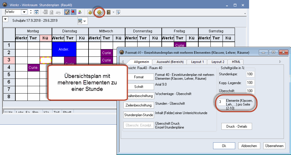Click the Curie lesson in Freitag row 1
Image resolution: width=291 pixels, height=155 pixels.
(x=180, y=45)
